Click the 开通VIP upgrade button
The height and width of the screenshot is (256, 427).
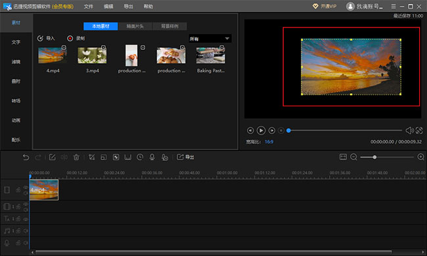tap(325, 7)
